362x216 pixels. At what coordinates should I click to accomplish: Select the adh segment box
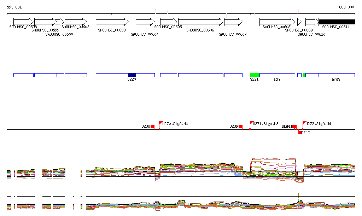pos(277,75)
